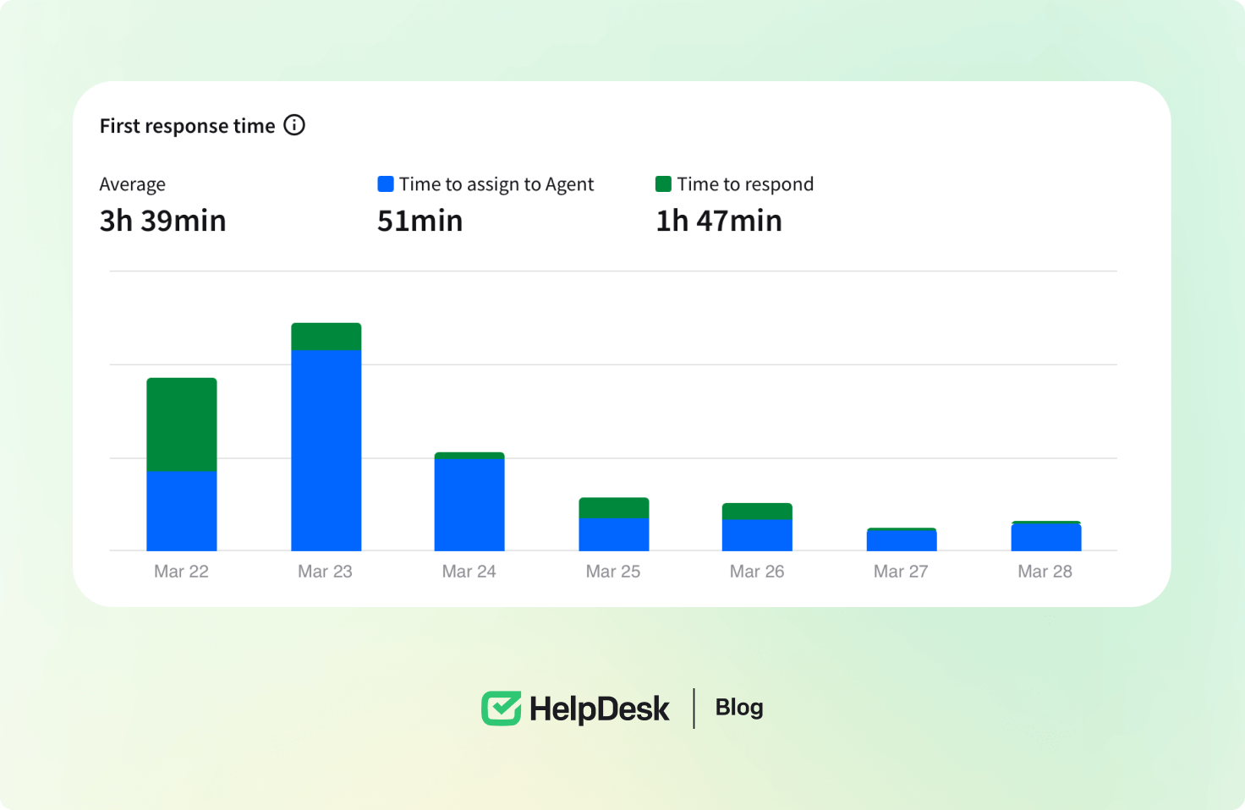Click the Mar 27 bar in the chart
Viewport: 1245px width, 810px height.
tap(902, 540)
